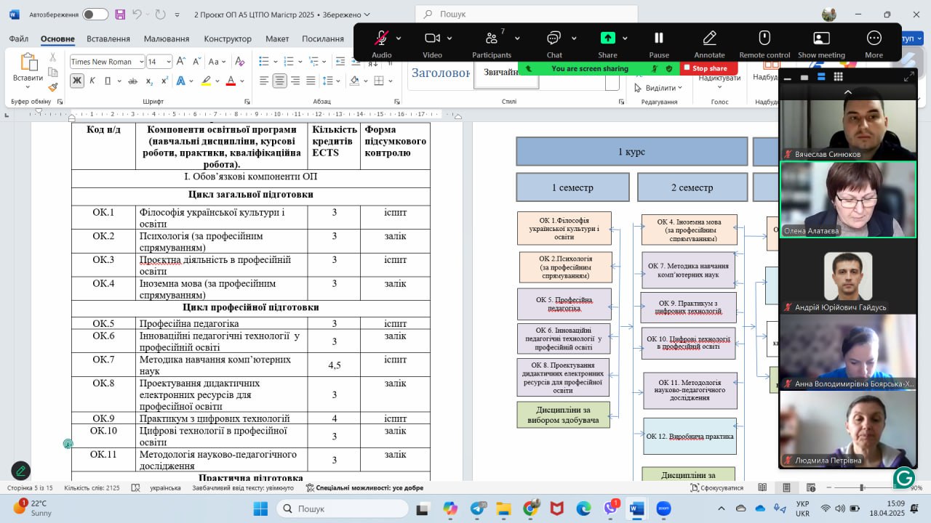Increase font size with the larger A icon

pos(183,62)
